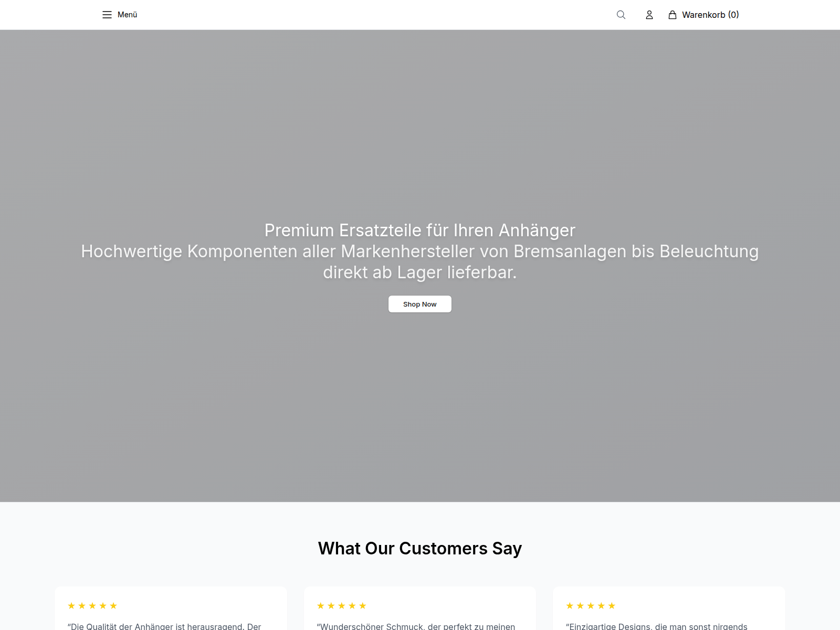Click stars of the Wunderschöner Schmuck review
Screen dimensions: 840x630
tap(342, 606)
